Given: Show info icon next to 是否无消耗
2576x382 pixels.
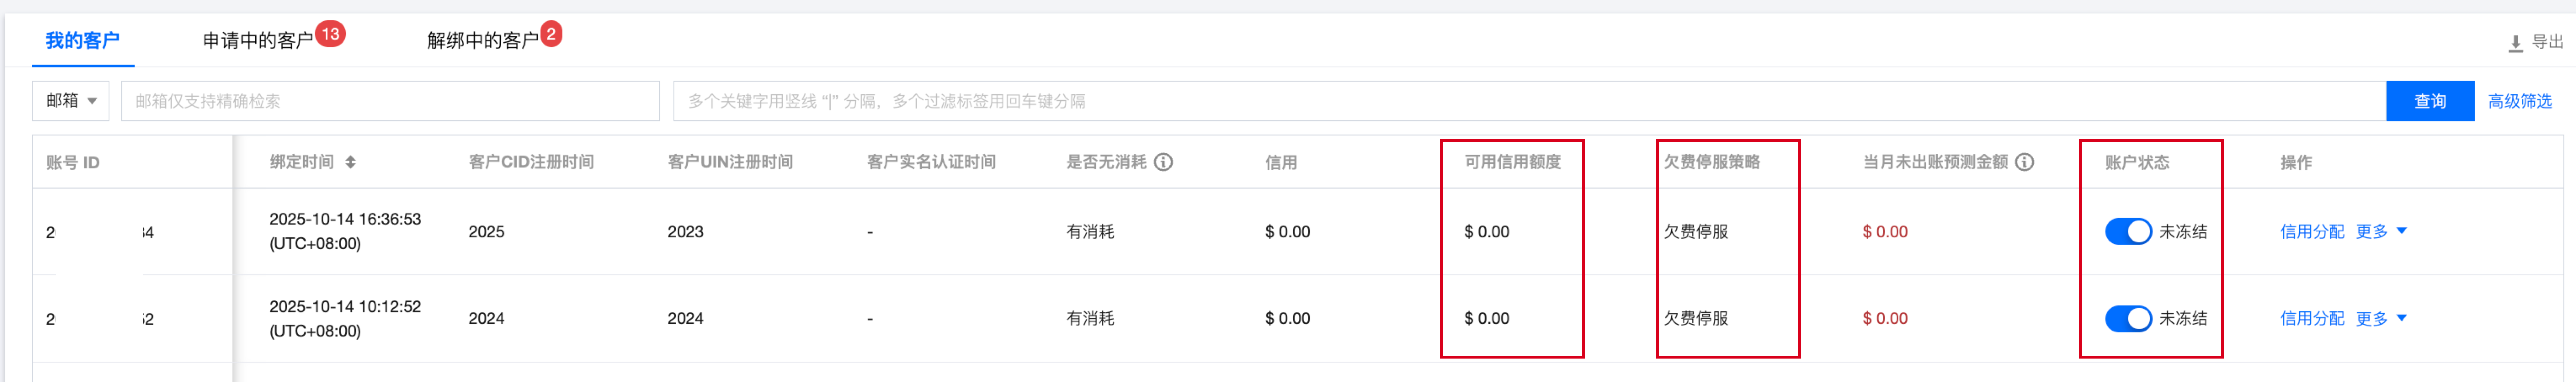Looking at the screenshot, I should (1163, 162).
